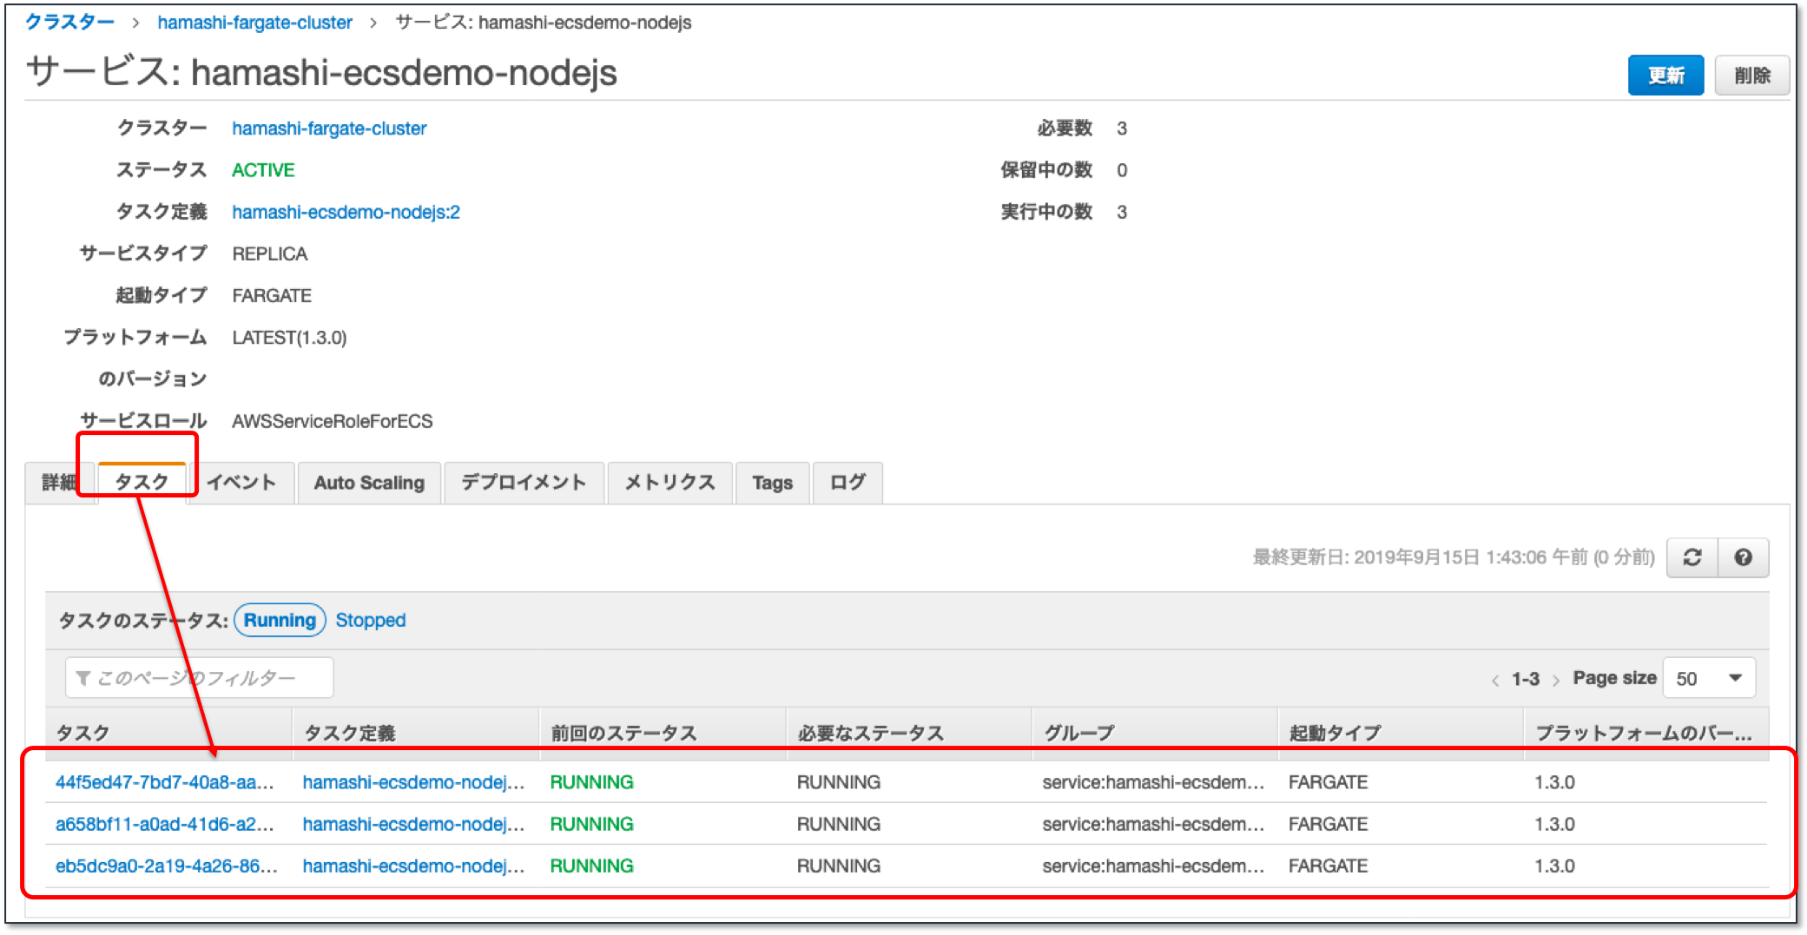The width and height of the screenshot is (1807, 935).
Task: Open task definition link in eb5dc9a0 row
Action: 413,866
